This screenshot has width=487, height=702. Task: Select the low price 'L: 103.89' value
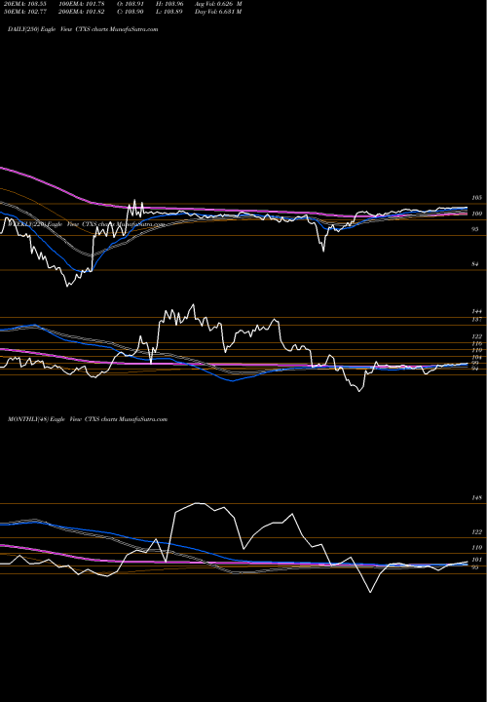(x=170, y=12)
